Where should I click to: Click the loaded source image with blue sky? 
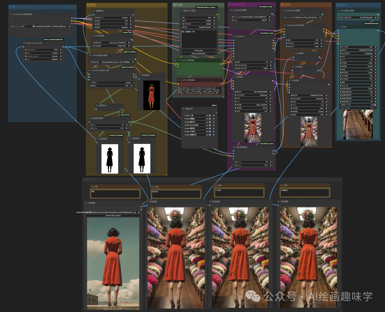click(x=113, y=264)
